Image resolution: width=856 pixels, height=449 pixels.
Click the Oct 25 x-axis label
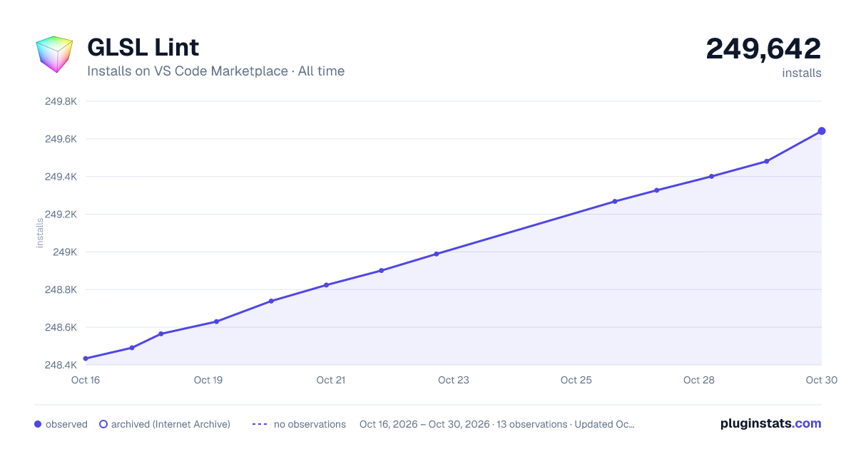tap(576, 380)
